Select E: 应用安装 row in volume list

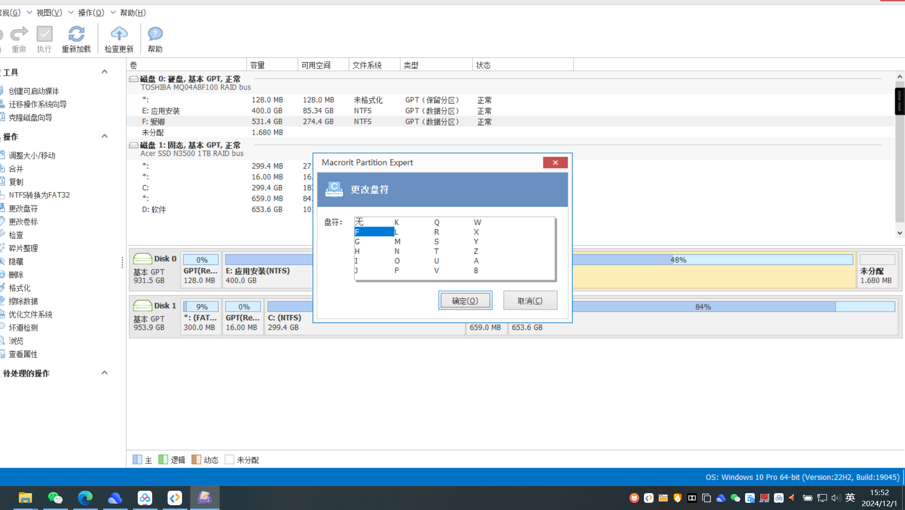(511, 111)
